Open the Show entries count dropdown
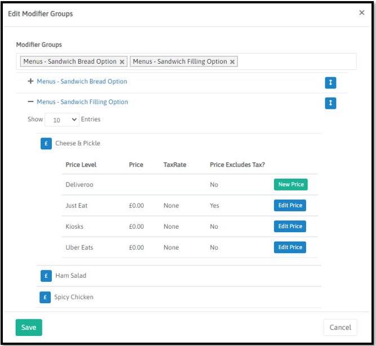This screenshot has height=346, width=376. (62, 120)
